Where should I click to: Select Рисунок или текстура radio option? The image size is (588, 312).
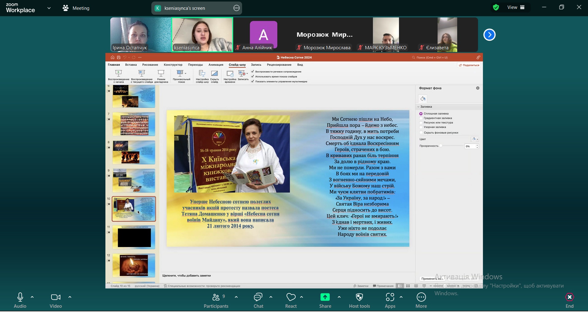(421, 123)
